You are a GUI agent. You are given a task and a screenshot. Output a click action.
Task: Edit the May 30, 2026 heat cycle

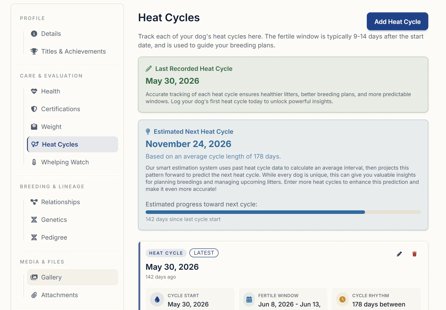[399, 254]
